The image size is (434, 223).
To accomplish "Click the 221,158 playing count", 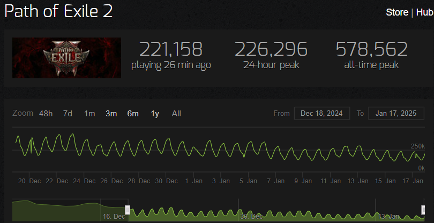I will point(171,49).
